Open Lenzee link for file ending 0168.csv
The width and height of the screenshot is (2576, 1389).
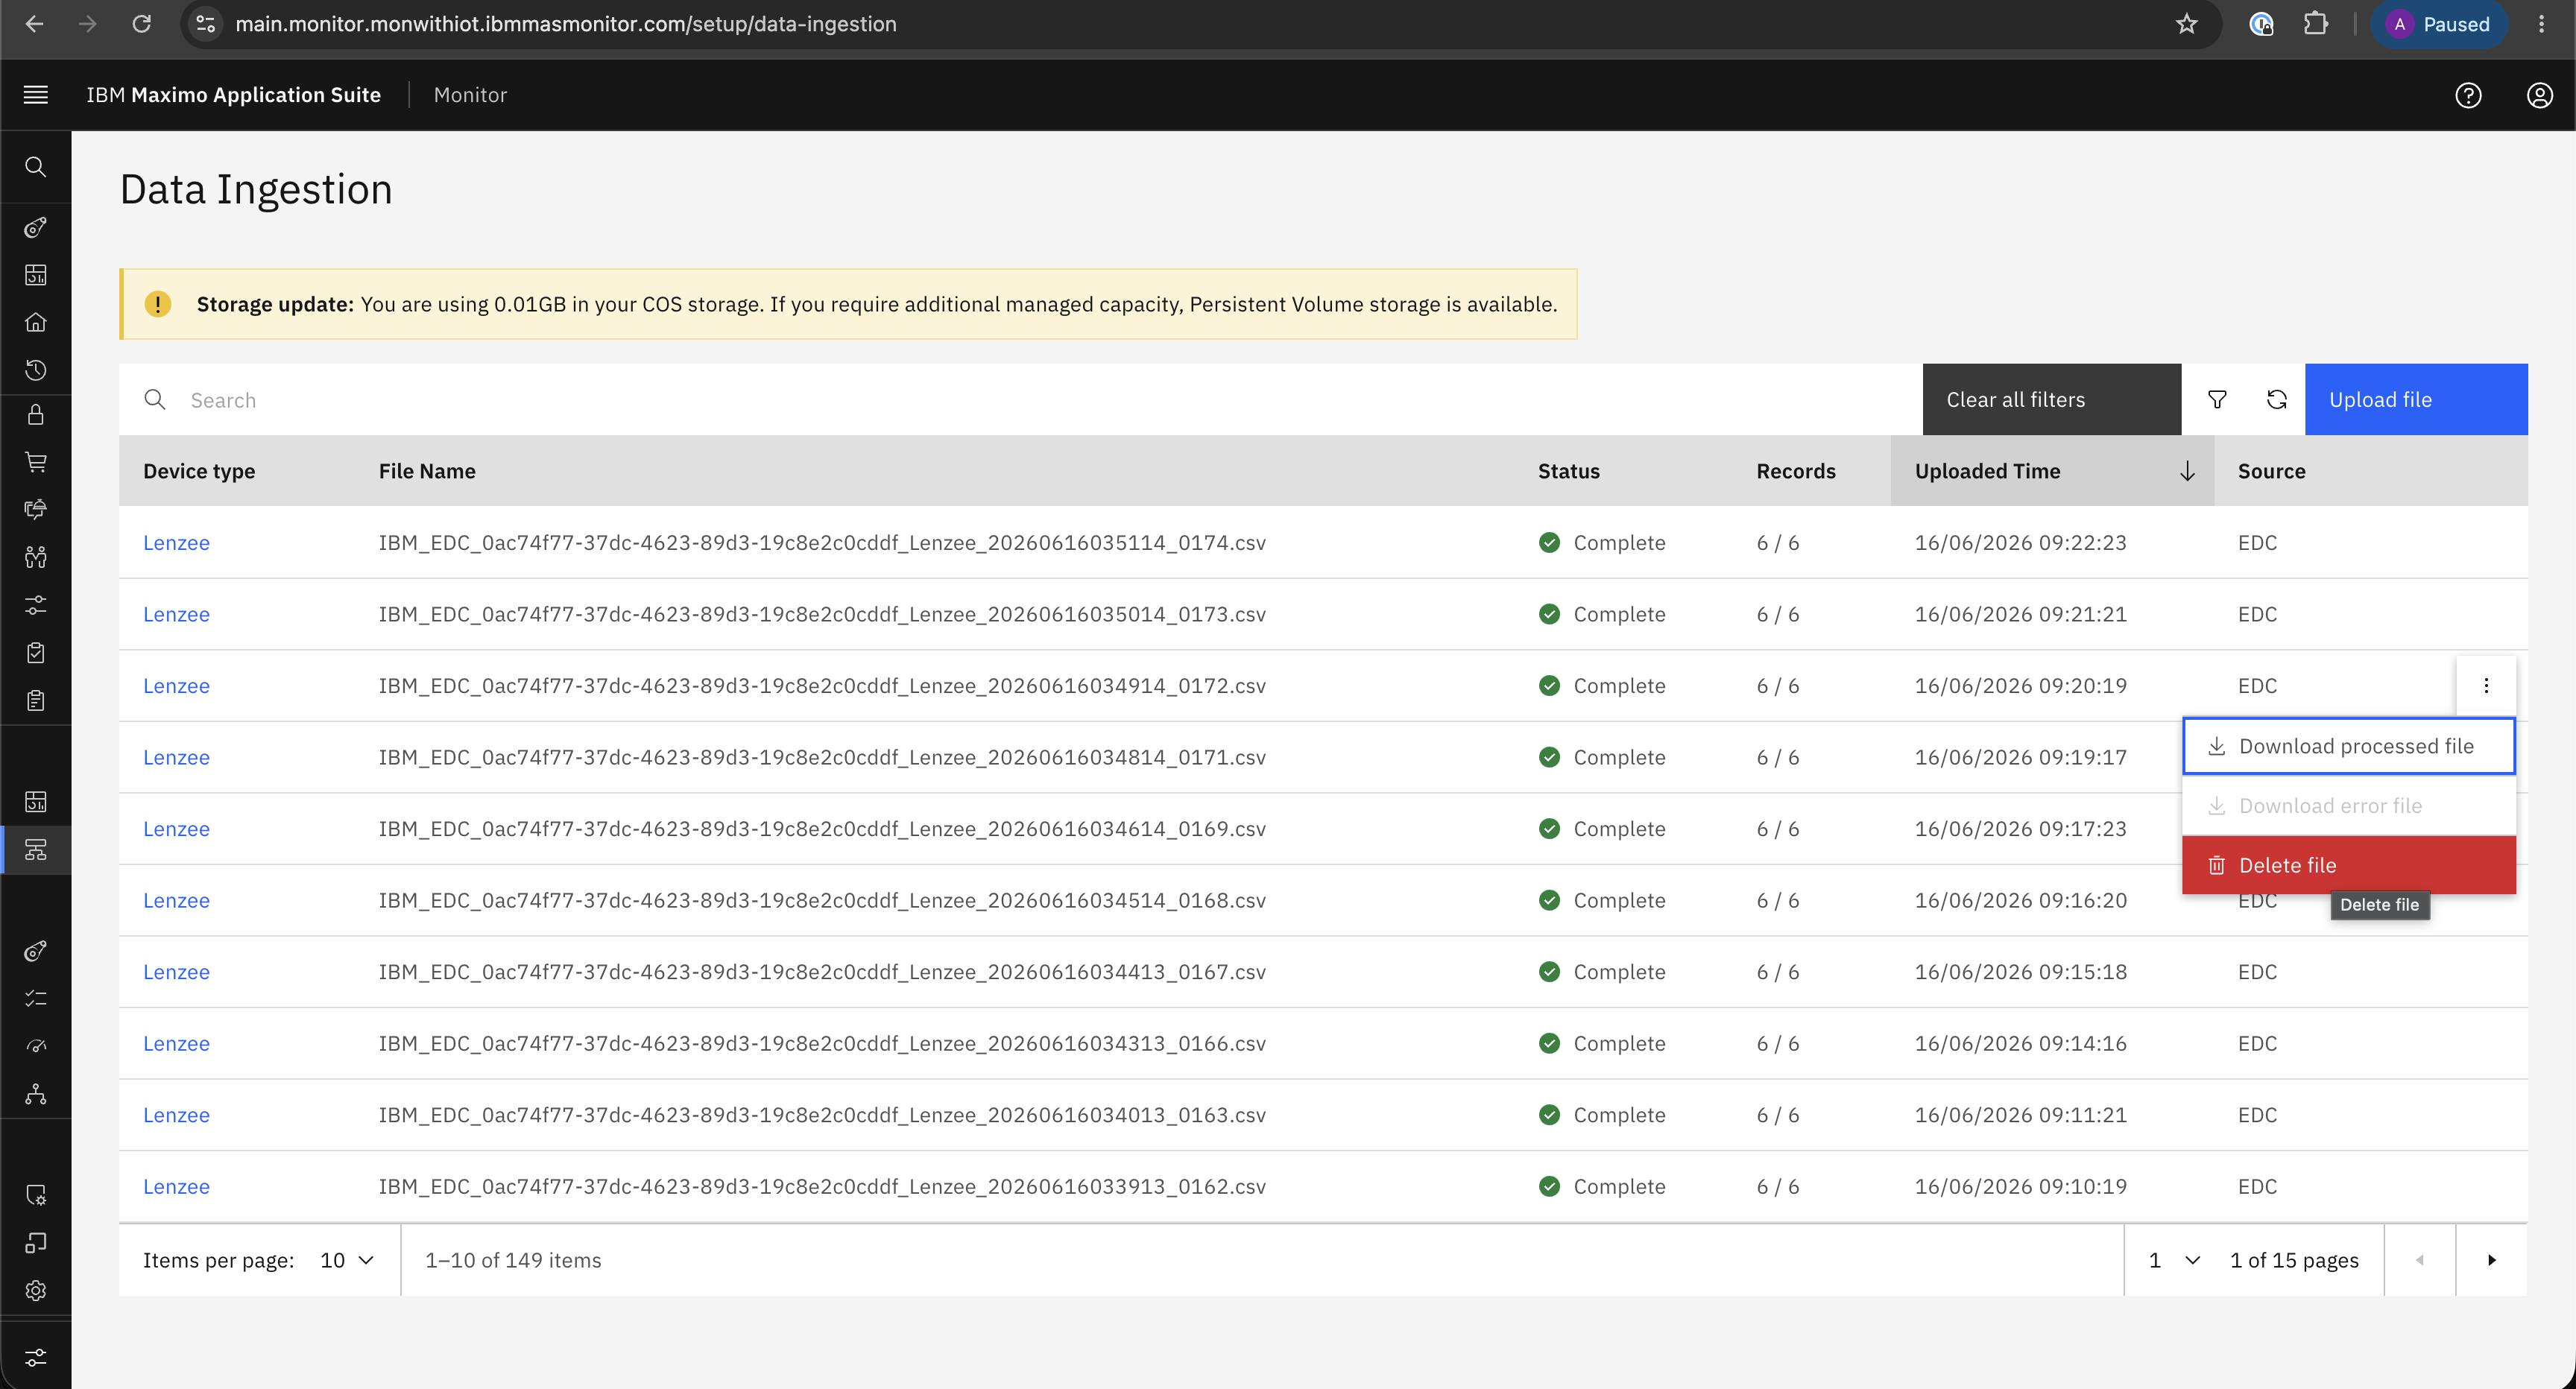coord(176,900)
